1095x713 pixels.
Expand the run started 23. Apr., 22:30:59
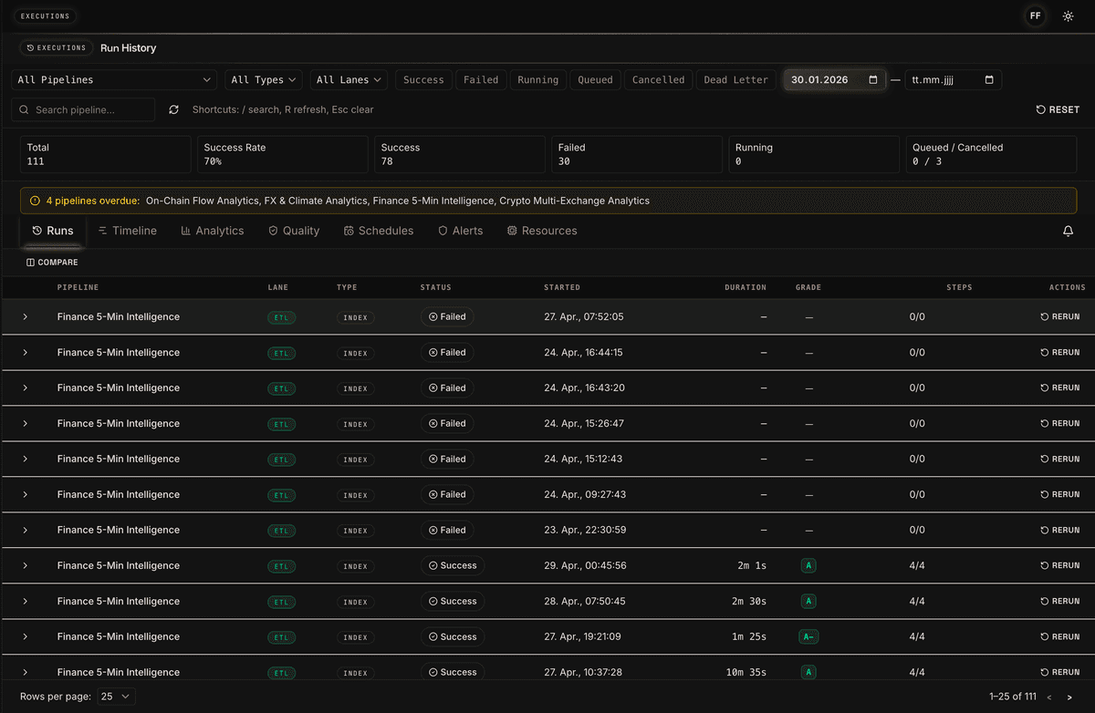tap(26, 531)
